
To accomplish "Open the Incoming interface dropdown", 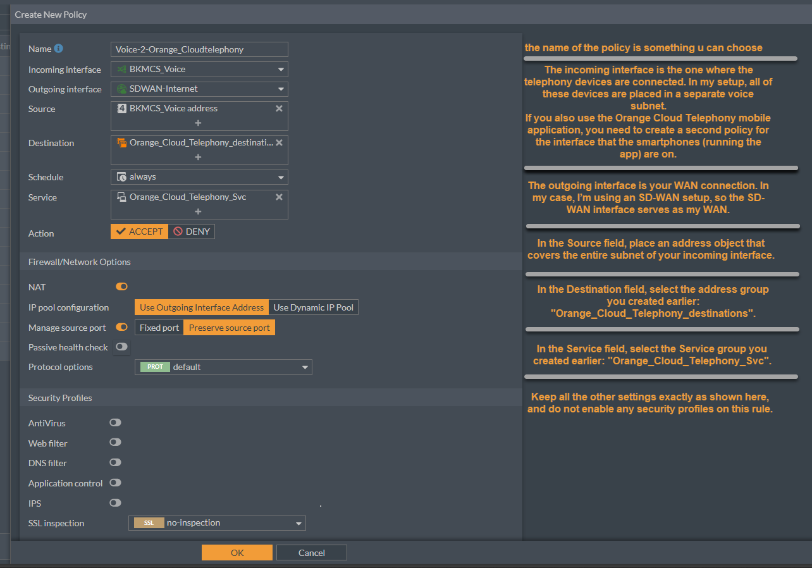I will (x=199, y=69).
